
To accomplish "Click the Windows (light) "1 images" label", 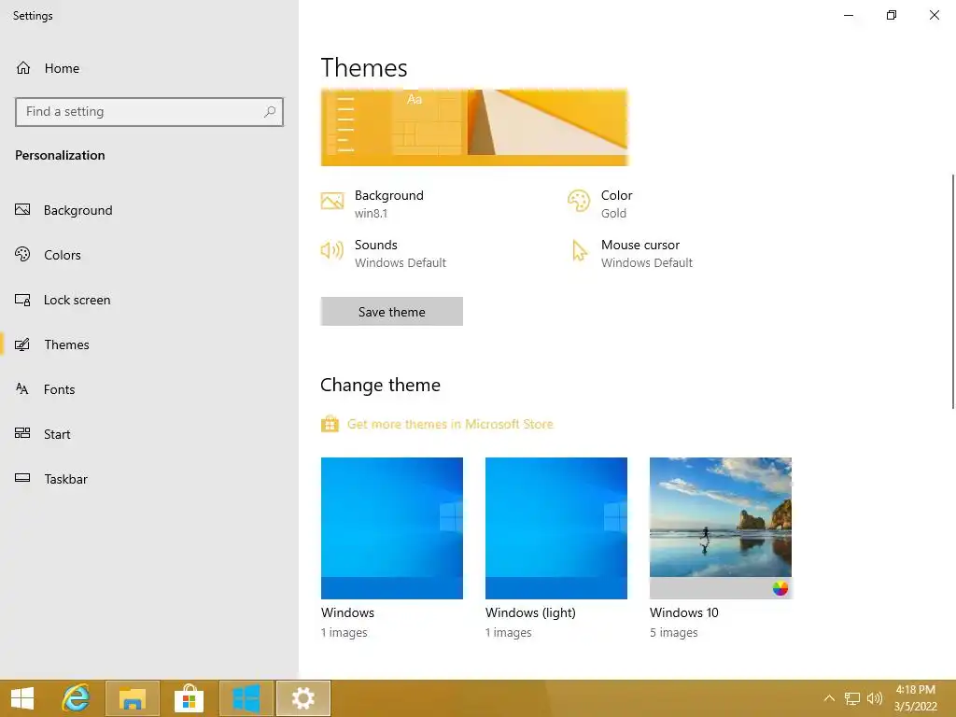I will click(509, 632).
